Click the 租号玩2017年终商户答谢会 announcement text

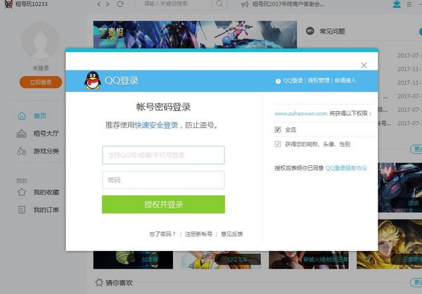[288, 4]
